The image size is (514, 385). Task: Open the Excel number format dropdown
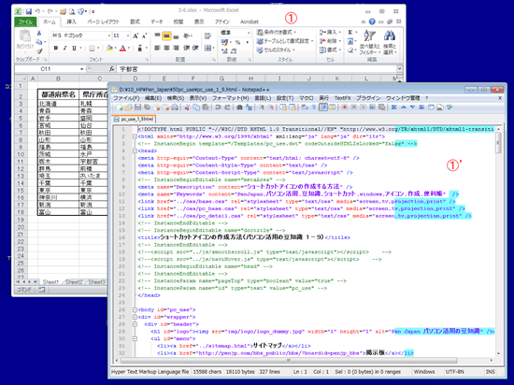coord(249,33)
